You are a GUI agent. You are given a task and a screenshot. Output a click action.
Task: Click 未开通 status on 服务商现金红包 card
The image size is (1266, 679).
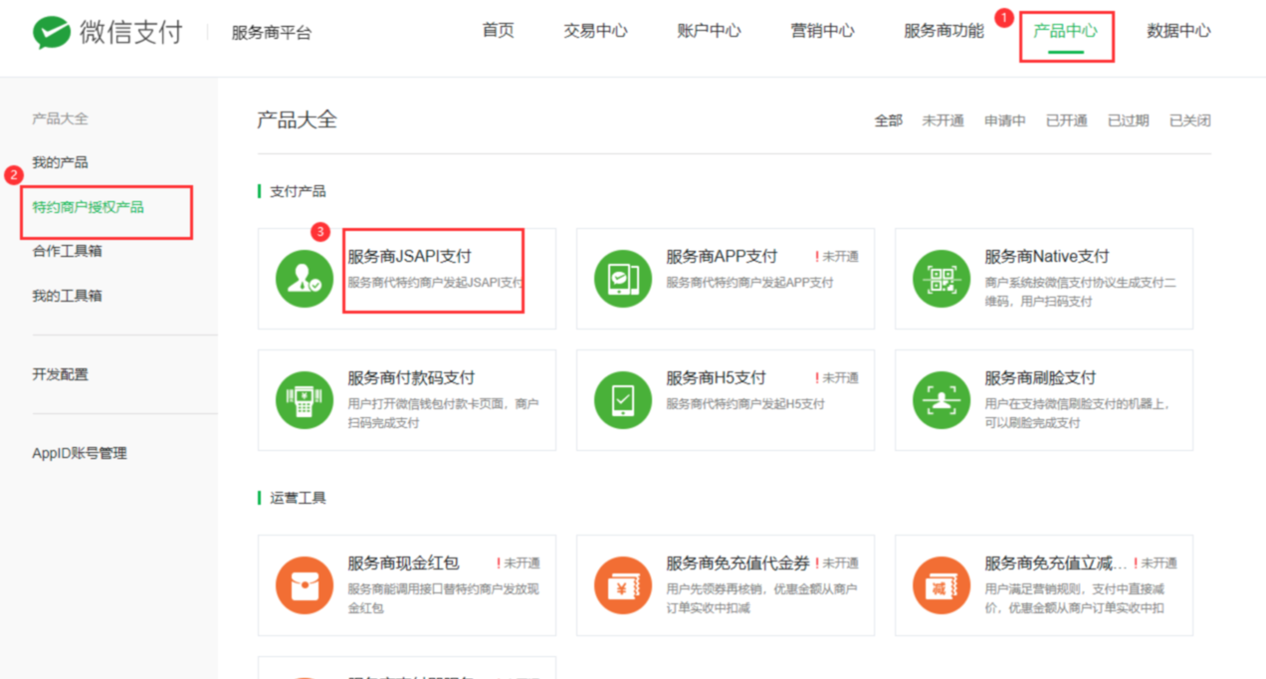point(519,564)
